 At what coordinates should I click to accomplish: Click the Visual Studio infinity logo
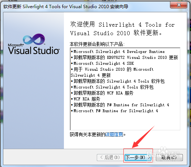[x=34, y=39]
